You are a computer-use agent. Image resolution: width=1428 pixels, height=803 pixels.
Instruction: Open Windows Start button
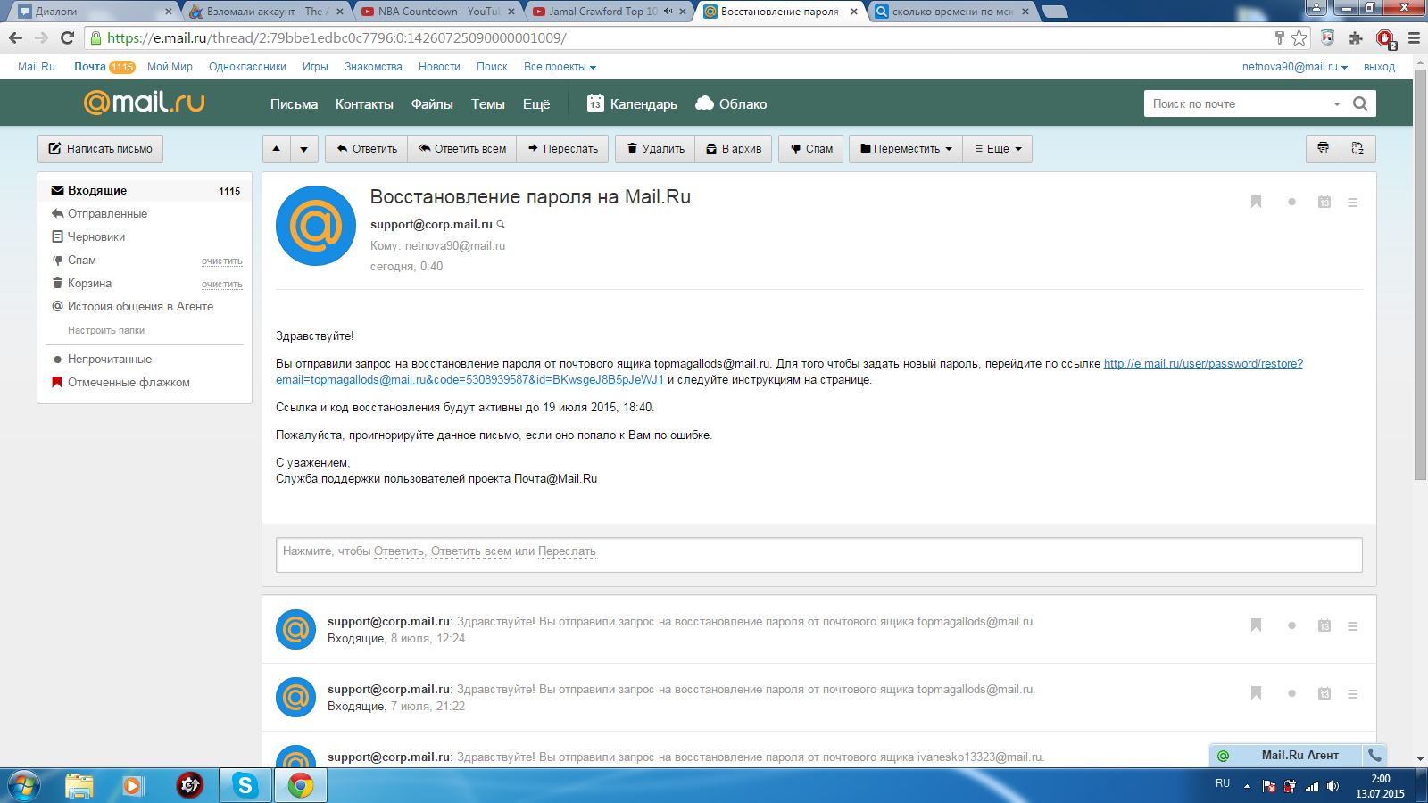pyautogui.click(x=24, y=785)
